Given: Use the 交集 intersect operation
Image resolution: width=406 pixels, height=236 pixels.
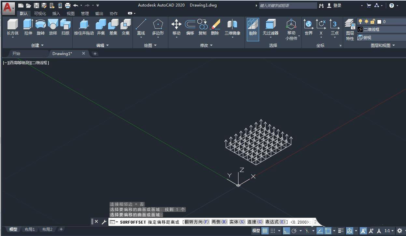Looking at the screenshot, I should pyautogui.click(x=126, y=27).
